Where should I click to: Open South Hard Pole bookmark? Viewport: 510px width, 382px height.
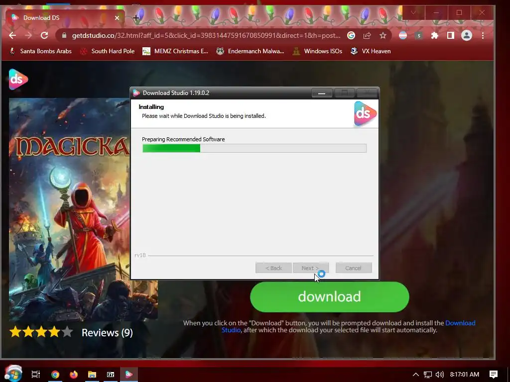click(x=108, y=51)
